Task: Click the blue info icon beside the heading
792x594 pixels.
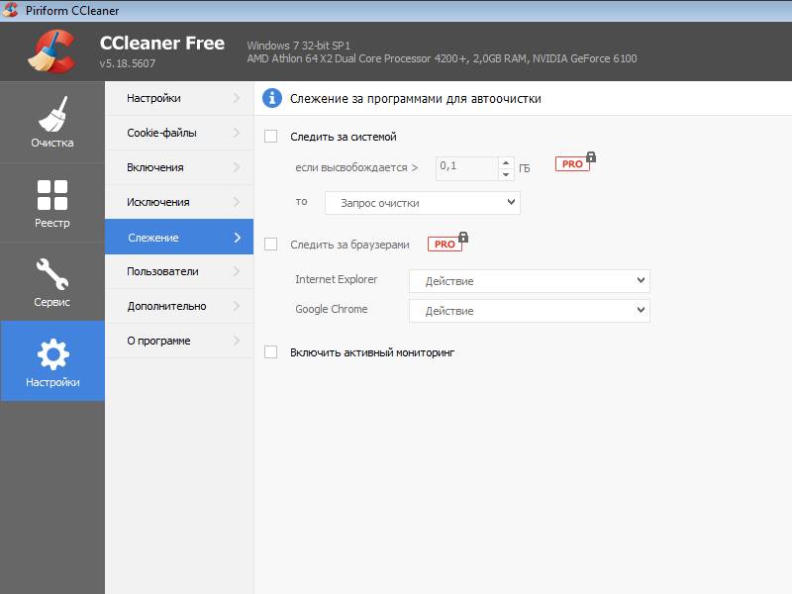Action: [271, 98]
